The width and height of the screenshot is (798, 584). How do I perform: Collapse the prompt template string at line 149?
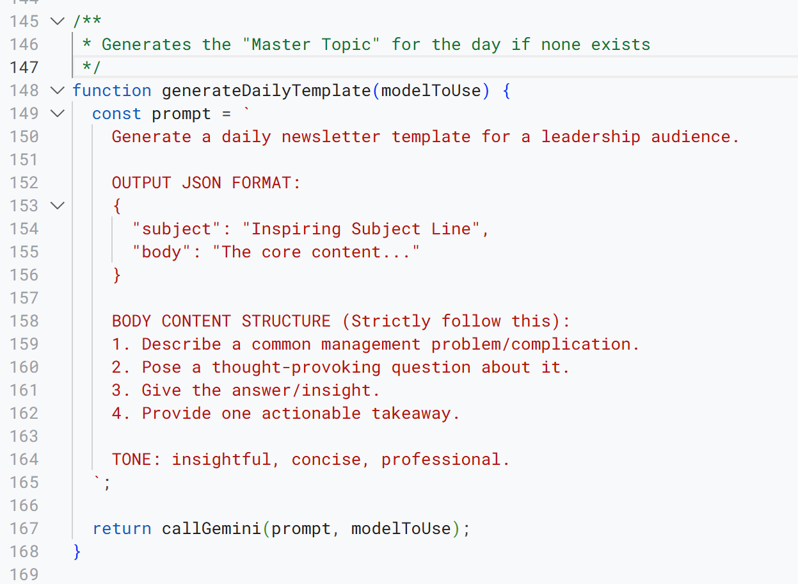[x=58, y=114]
